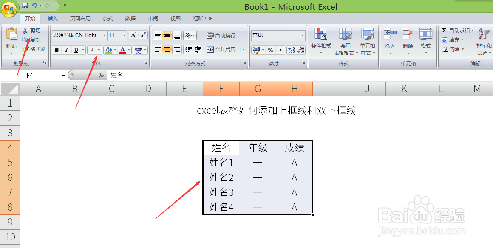
Task: Open 条件格式 conditional formatting
Action: [321, 42]
